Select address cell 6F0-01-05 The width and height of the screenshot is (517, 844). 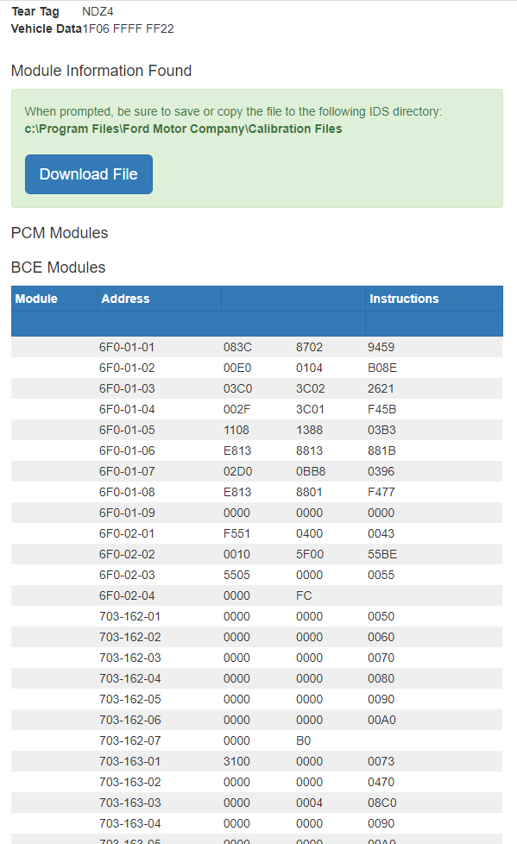127,430
